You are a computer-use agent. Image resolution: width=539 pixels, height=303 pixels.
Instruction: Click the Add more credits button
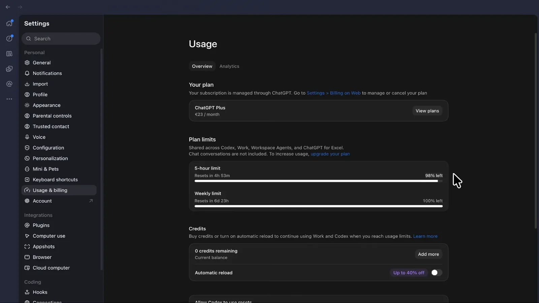click(x=429, y=254)
